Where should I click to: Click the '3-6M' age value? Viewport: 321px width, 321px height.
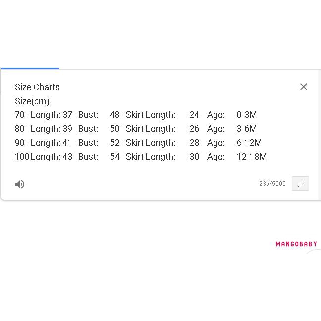pyautogui.click(x=247, y=129)
